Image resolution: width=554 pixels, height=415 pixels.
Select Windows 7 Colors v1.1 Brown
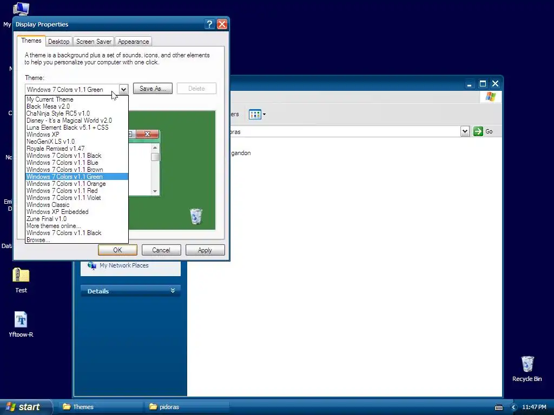coord(77,170)
